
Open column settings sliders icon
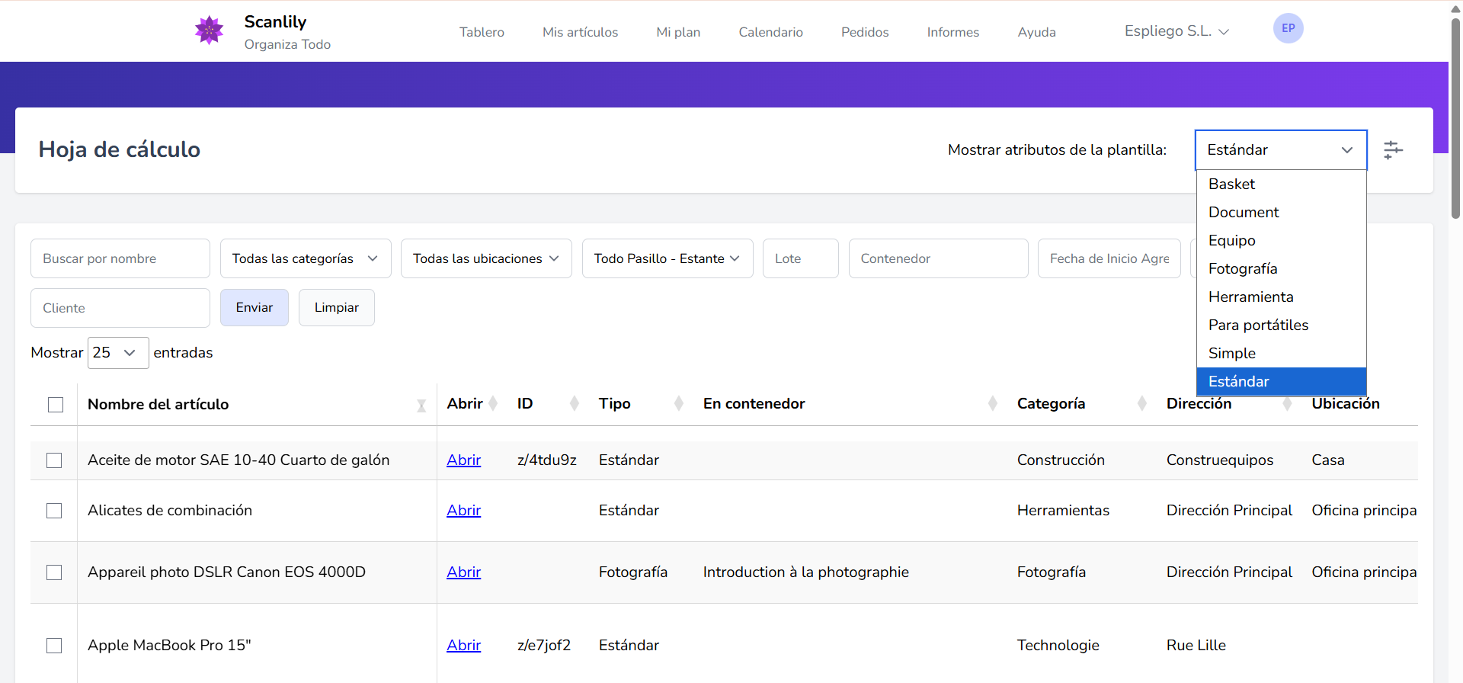1393,150
